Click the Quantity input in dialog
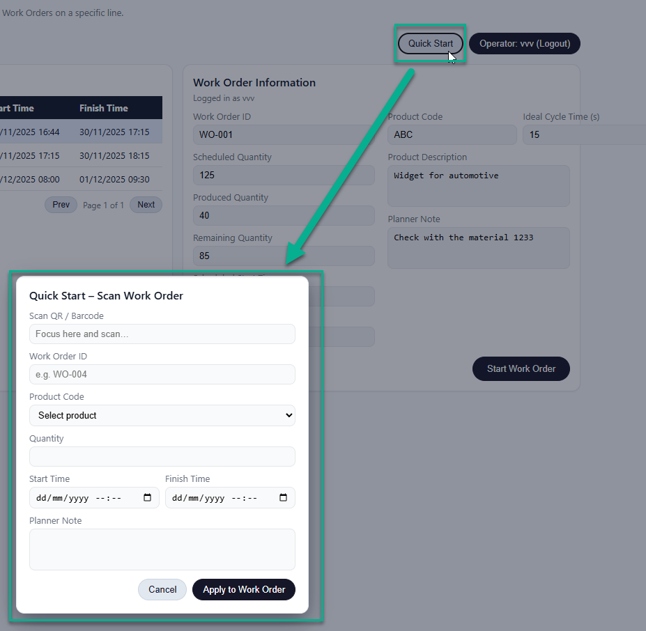The width and height of the screenshot is (646, 631). click(x=162, y=457)
